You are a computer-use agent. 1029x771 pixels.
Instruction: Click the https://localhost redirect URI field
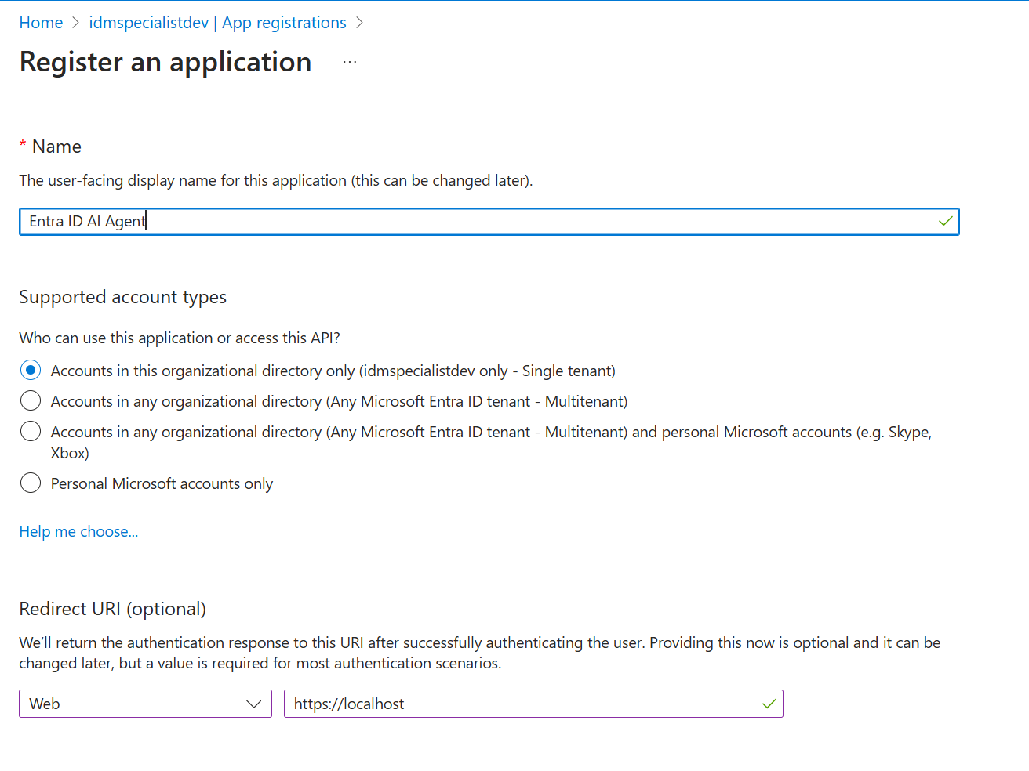coord(533,704)
